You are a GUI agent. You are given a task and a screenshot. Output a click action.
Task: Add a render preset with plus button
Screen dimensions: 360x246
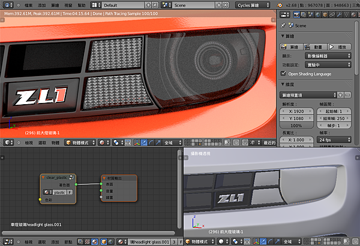[340, 95]
